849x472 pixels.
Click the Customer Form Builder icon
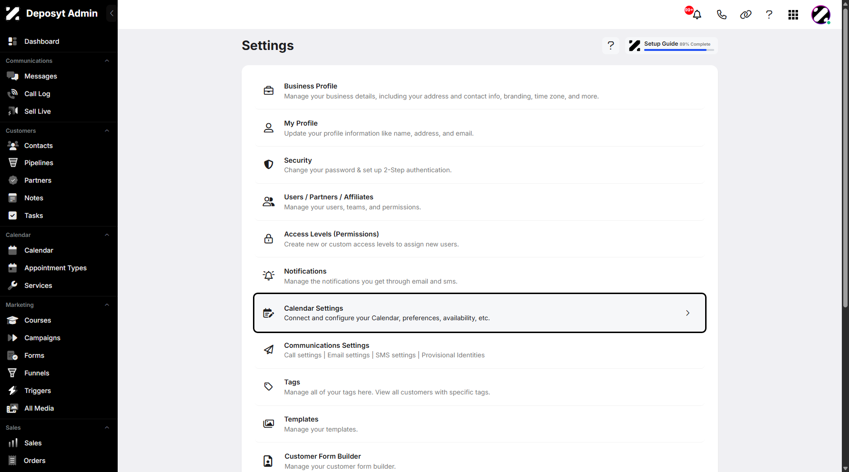pos(268,461)
